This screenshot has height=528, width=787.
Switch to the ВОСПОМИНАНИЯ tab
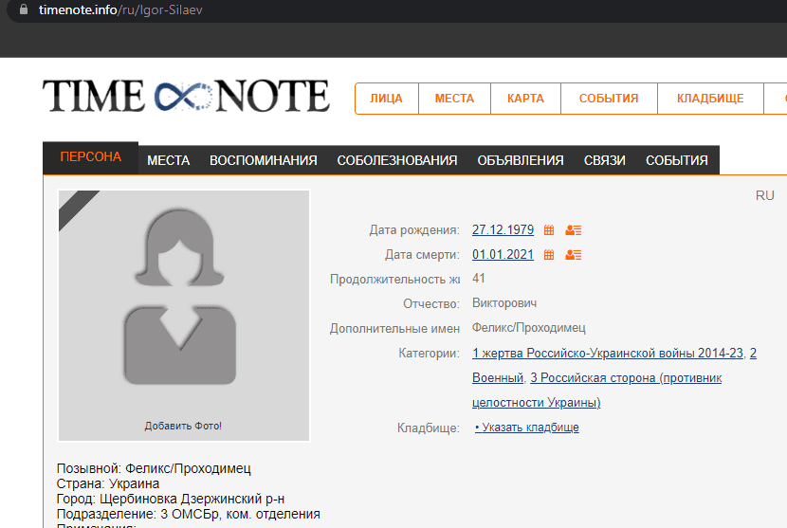264,160
